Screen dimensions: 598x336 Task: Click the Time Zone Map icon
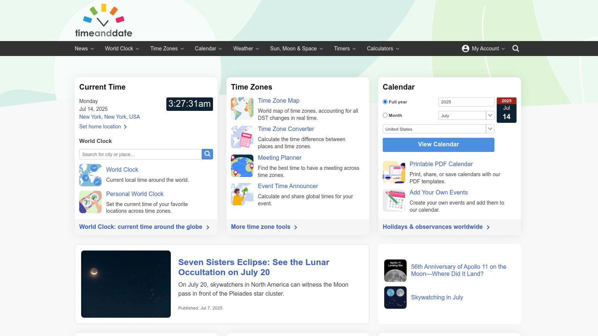click(242, 109)
